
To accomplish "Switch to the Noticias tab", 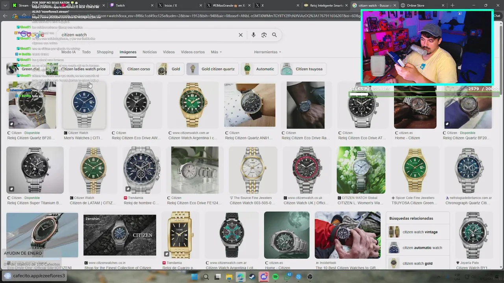I will coord(150,52).
